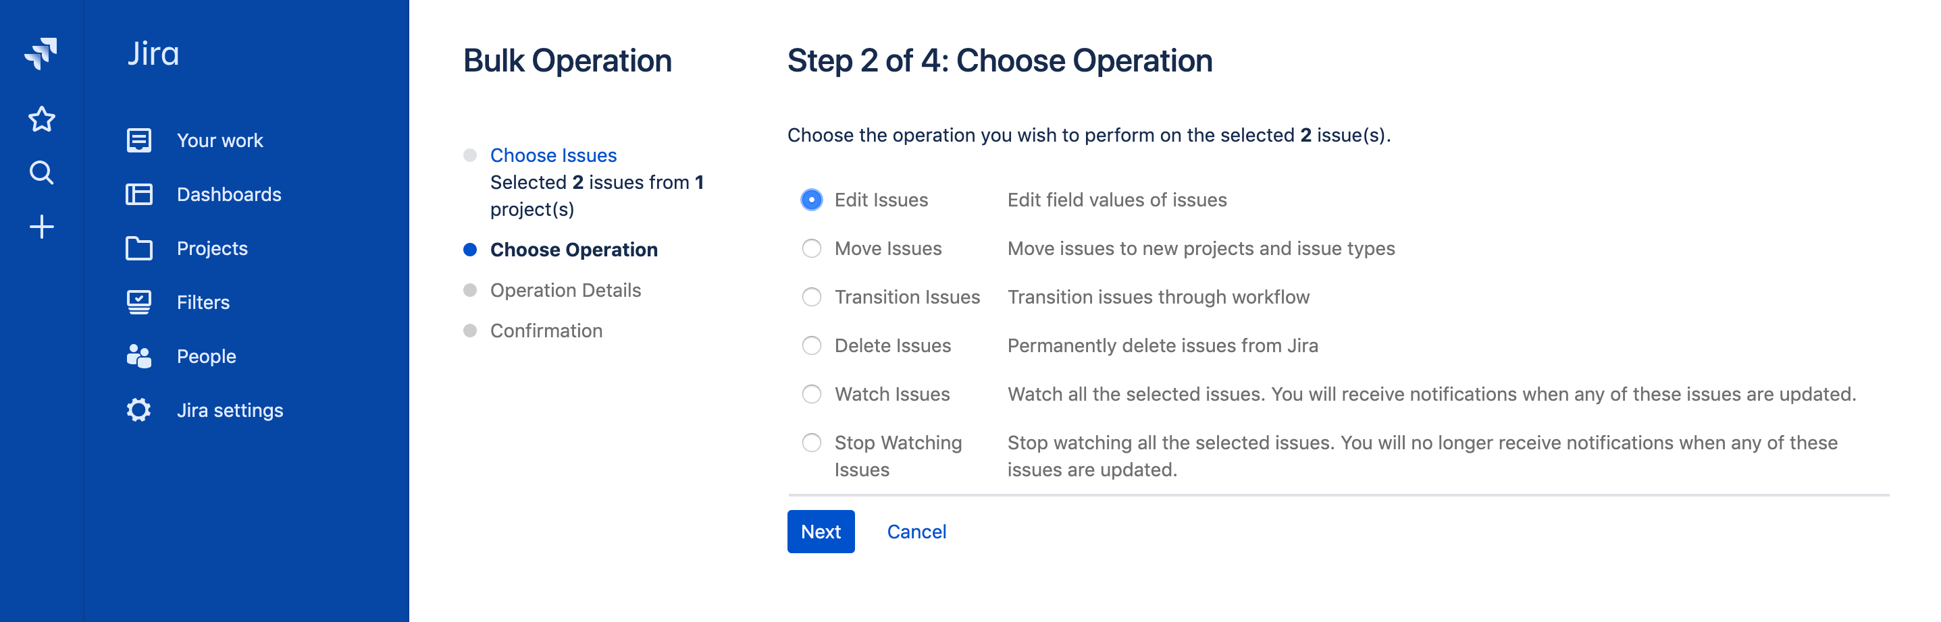1941x622 pixels.
Task: Select the Delete Issues radio button
Action: pos(812,345)
